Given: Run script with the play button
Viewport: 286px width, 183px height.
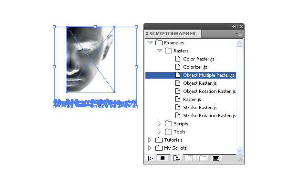Looking at the screenshot, I should [151, 158].
